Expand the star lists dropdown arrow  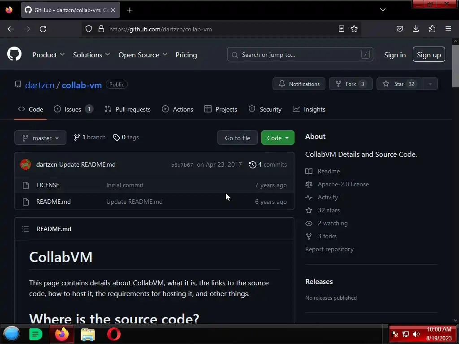pyautogui.click(x=430, y=84)
